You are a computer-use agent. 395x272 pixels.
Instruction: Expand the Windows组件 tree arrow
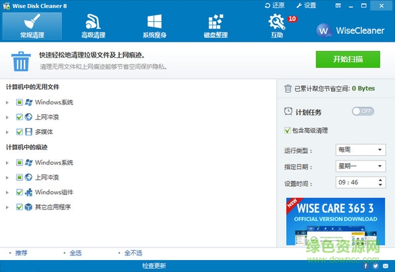pyautogui.click(x=7, y=193)
